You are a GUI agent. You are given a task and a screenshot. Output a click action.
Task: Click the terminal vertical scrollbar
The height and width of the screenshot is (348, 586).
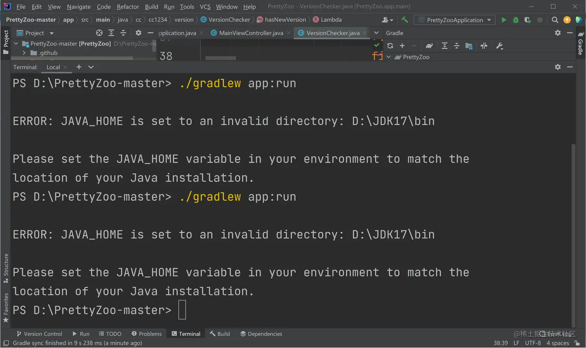(574, 235)
